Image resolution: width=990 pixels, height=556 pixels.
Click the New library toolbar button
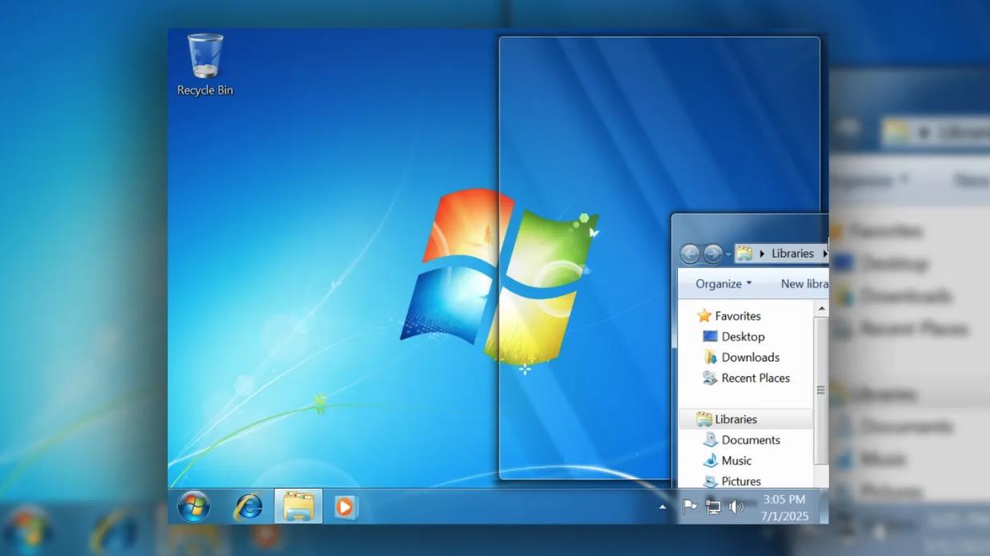coord(804,283)
